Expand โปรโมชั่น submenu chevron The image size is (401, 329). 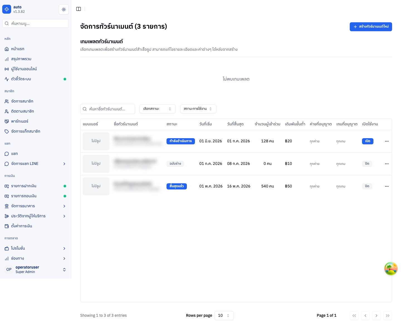click(x=64, y=248)
